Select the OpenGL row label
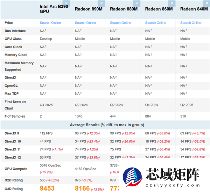The width and height of the screenshot is (210, 193). tap(11, 86)
